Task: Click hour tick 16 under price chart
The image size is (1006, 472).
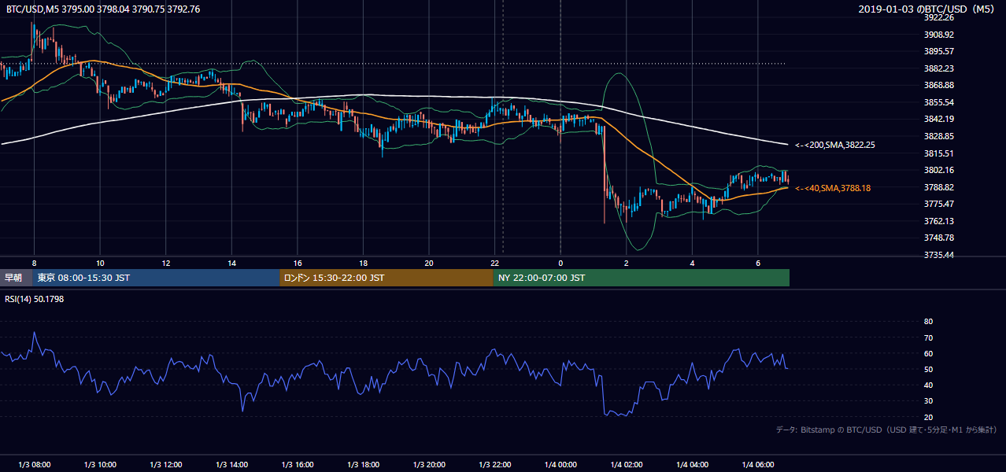Action: pyautogui.click(x=298, y=263)
